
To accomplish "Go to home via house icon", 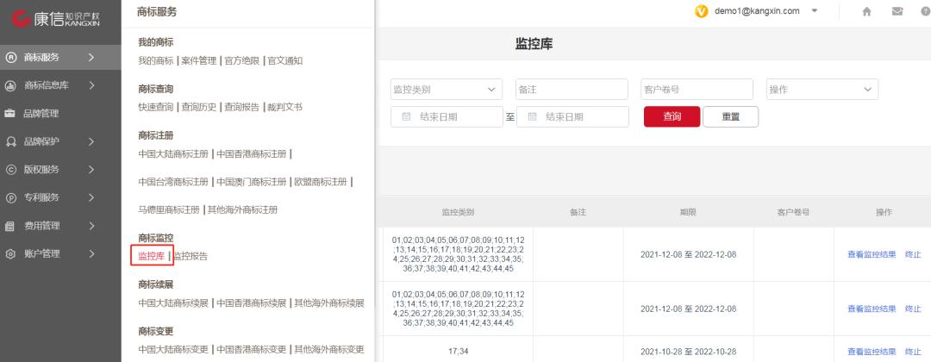I will (x=867, y=11).
